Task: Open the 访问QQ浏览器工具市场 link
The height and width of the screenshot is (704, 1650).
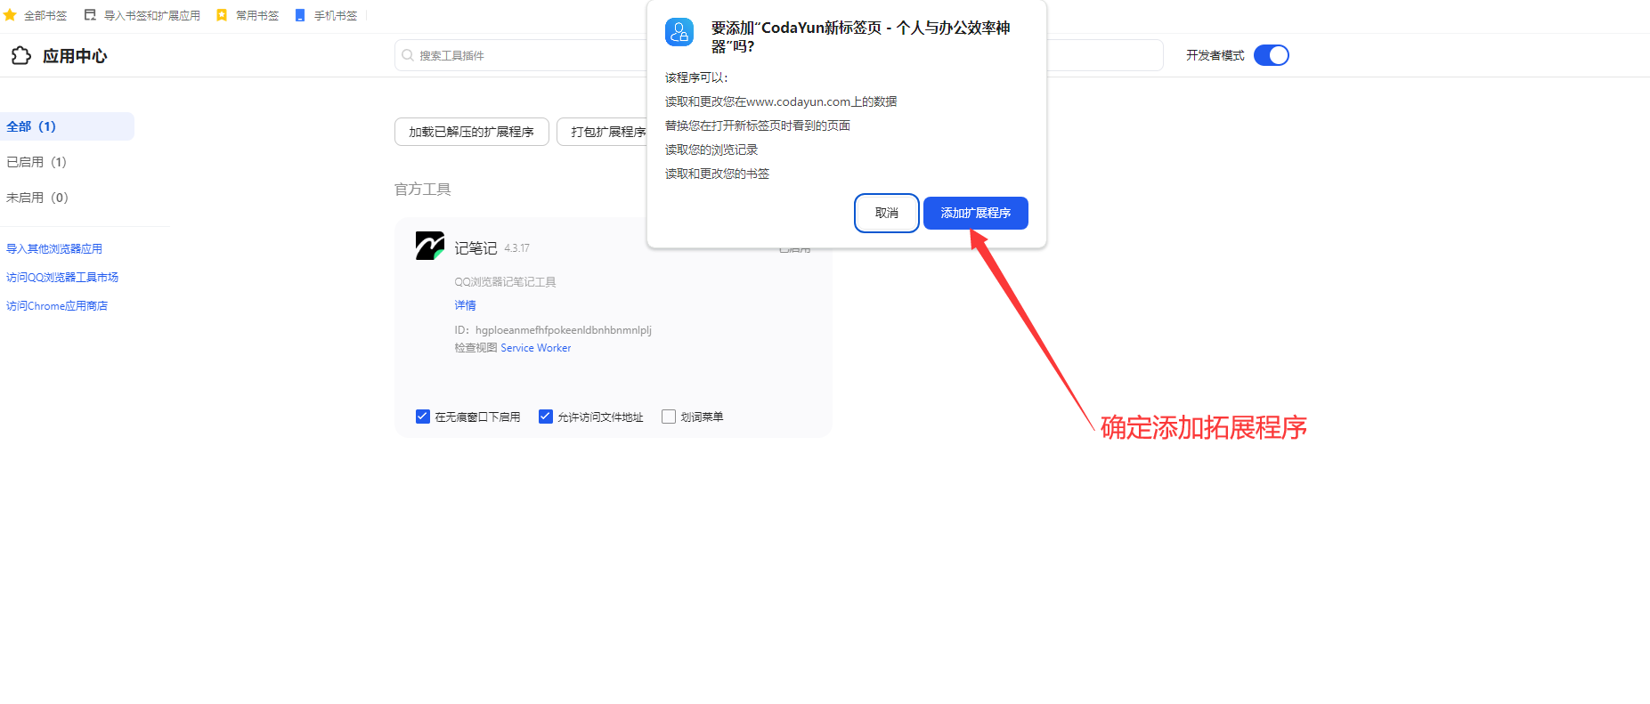Action: [62, 278]
